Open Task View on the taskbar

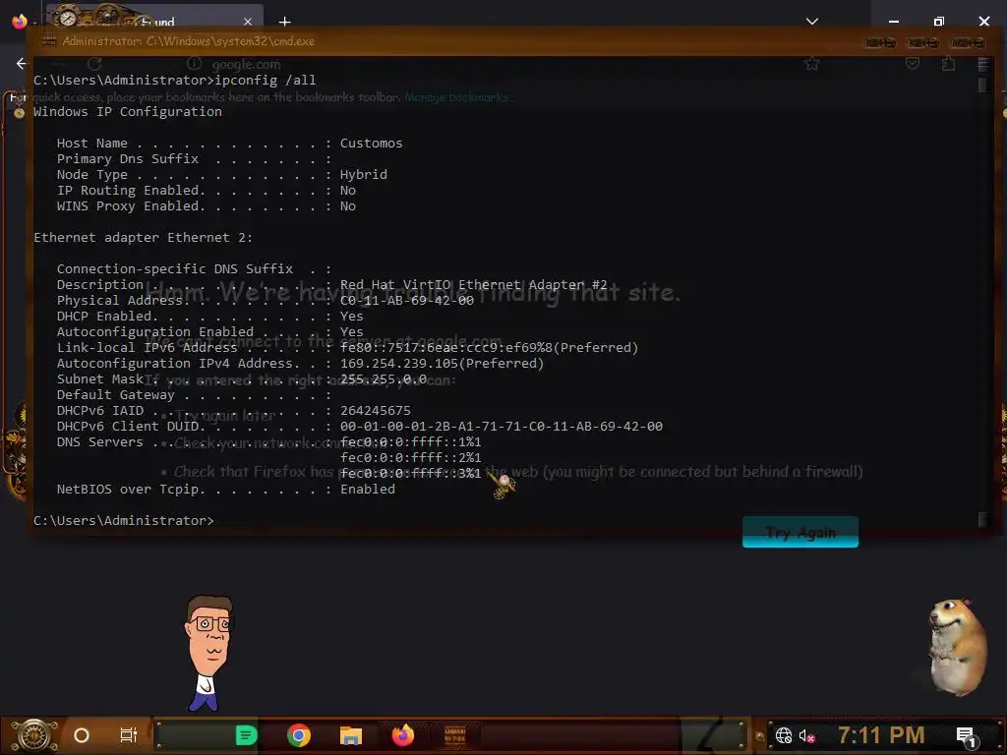(x=129, y=735)
